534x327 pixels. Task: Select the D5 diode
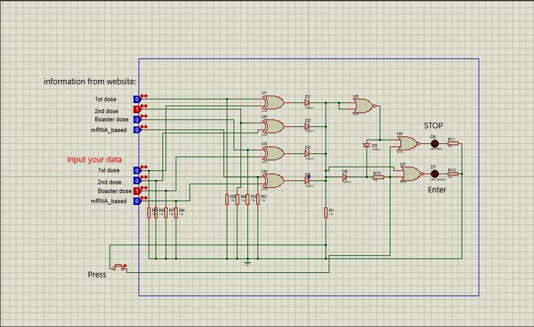366,145
